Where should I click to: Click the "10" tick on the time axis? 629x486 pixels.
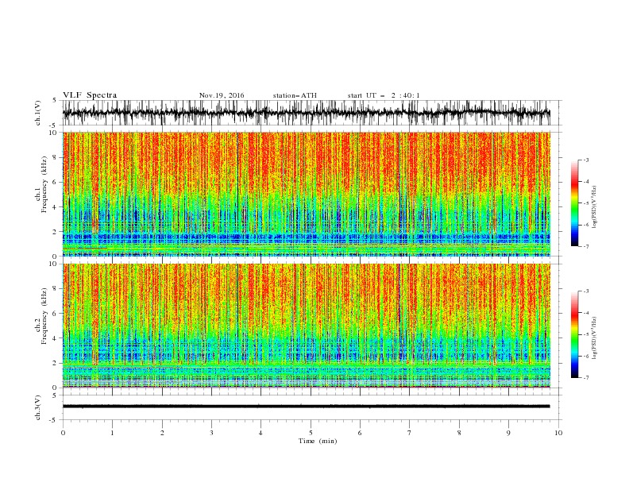558,433
